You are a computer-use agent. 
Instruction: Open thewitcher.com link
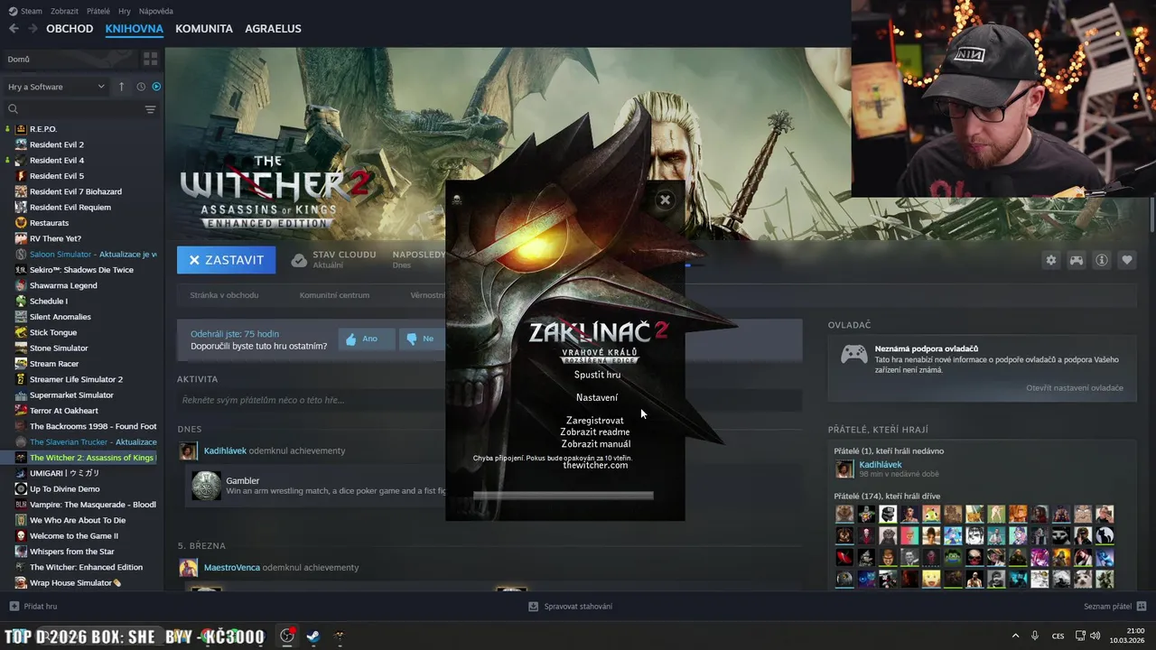click(x=595, y=465)
